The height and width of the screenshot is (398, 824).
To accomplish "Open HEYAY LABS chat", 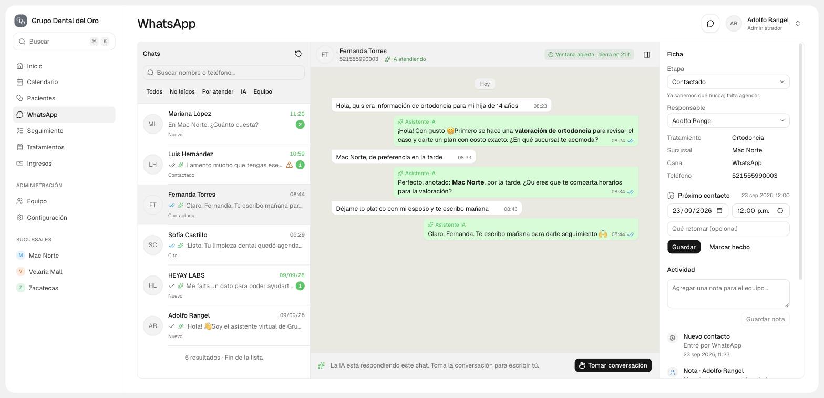I will [x=224, y=285].
